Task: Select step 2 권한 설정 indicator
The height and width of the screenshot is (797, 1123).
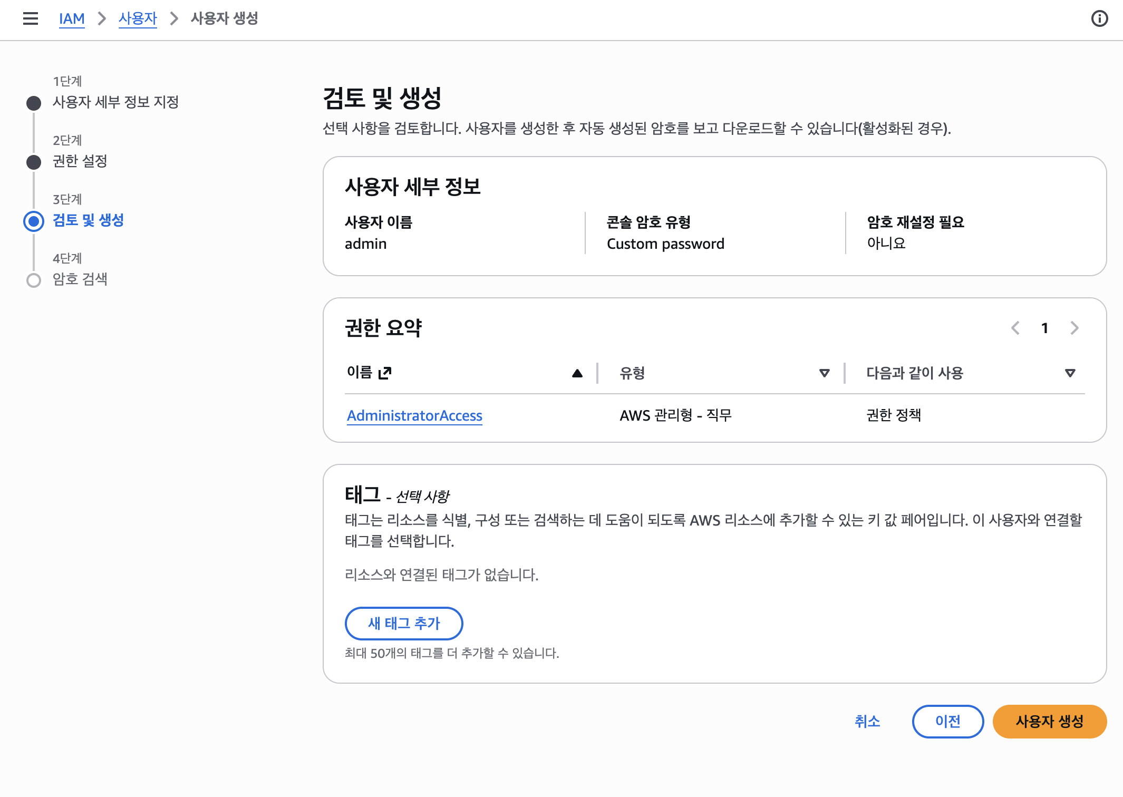Action: (33, 162)
